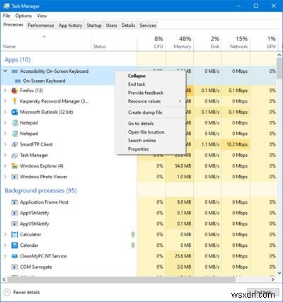Image resolution: width=283 pixels, height=302 pixels.
Task: Collapse the Accessibility On-Screen Keyboard group
Action: pyautogui.click(x=5, y=71)
